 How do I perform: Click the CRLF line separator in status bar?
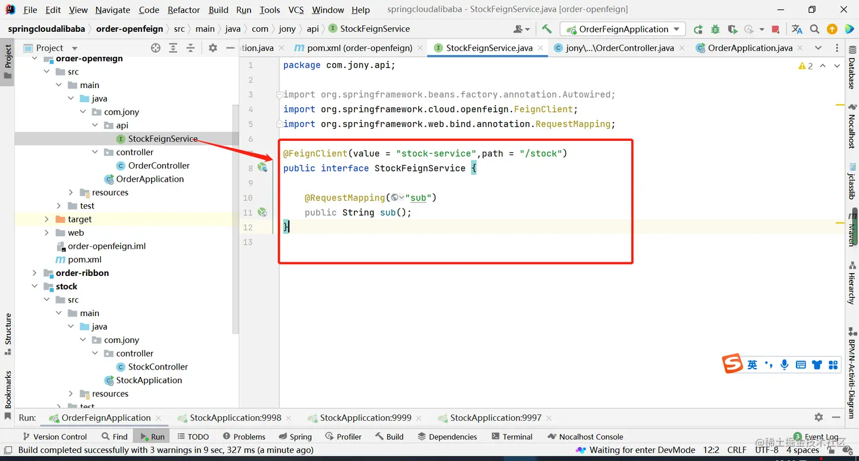737,450
